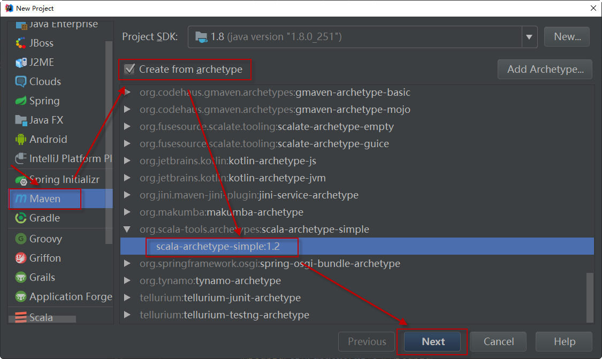Select the JBoss project type icon
Screen dimensions: 602x359
coord(21,43)
